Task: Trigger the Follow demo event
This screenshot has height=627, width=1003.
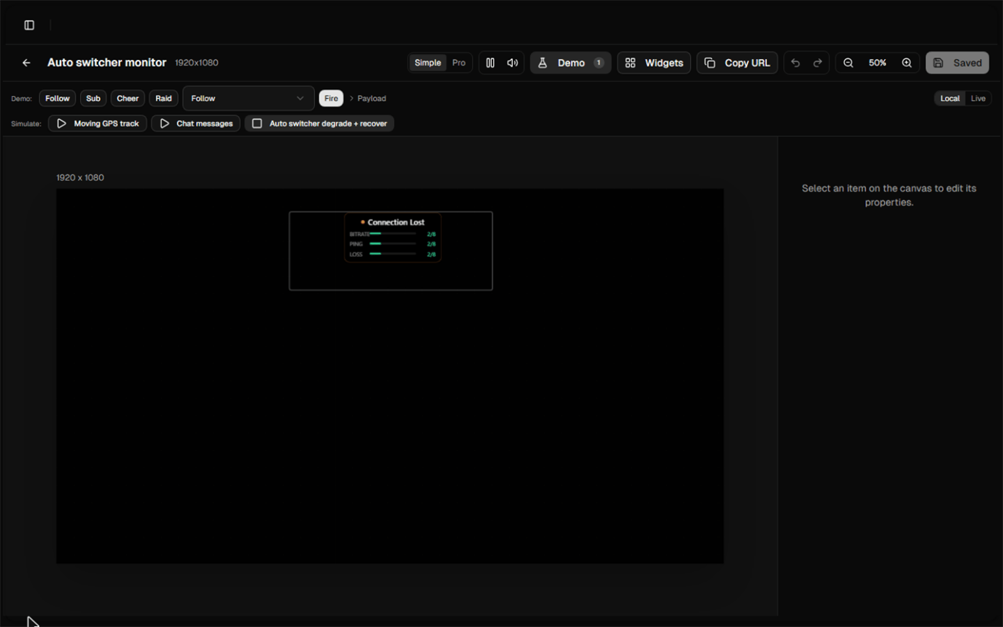Action: pyautogui.click(x=57, y=98)
